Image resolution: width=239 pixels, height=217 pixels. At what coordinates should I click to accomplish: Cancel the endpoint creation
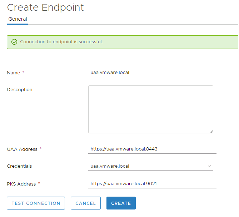(86, 203)
